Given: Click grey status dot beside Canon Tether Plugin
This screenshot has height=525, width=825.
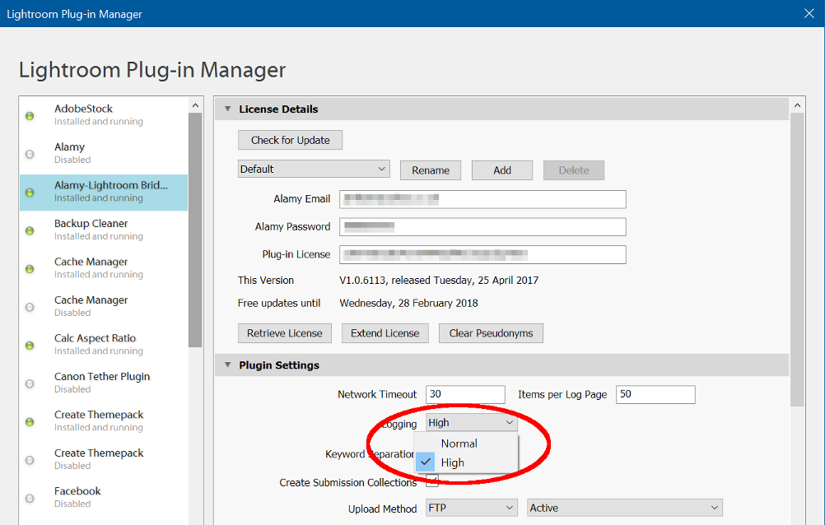Looking at the screenshot, I should click(x=30, y=384).
